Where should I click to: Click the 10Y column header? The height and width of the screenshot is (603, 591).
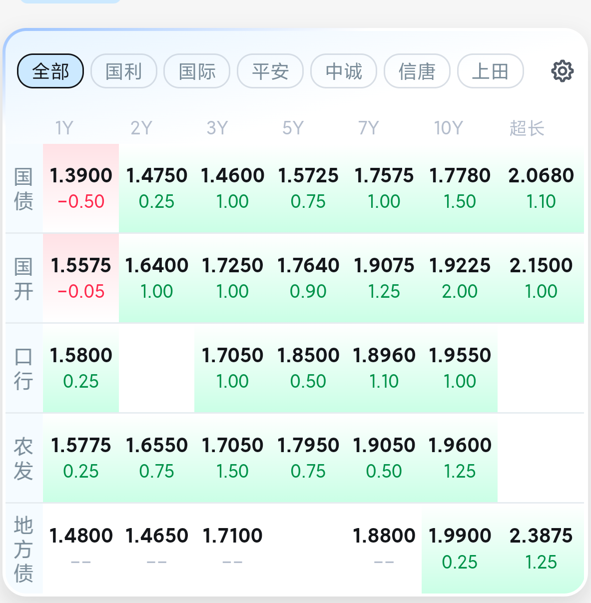pos(448,128)
